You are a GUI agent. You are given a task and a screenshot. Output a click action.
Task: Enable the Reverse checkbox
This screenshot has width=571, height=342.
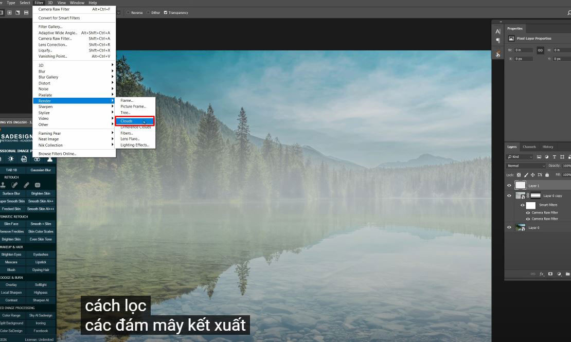coord(128,12)
